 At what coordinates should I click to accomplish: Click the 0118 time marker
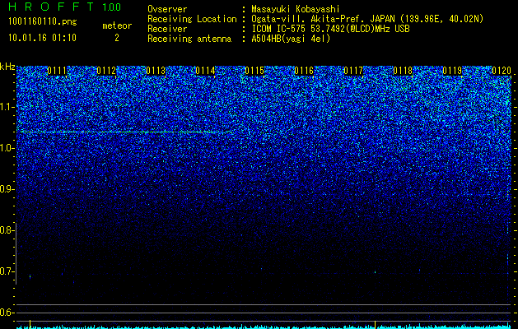(403, 71)
